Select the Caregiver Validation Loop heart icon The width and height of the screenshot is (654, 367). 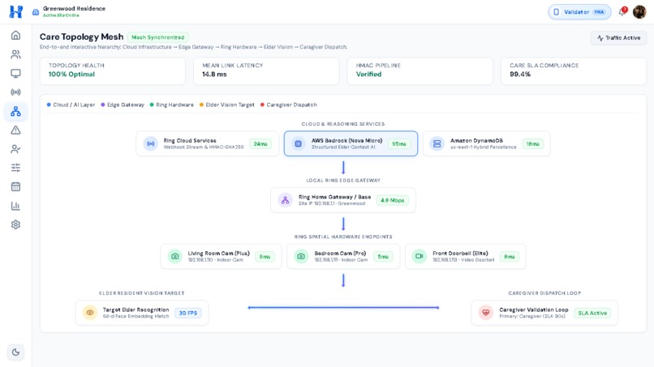click(486, 313)
